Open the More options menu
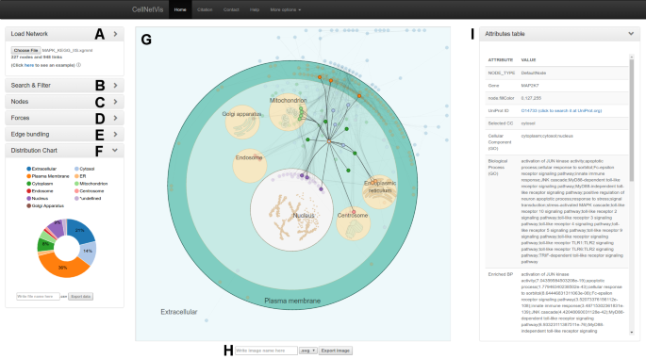 pos(286,9)
